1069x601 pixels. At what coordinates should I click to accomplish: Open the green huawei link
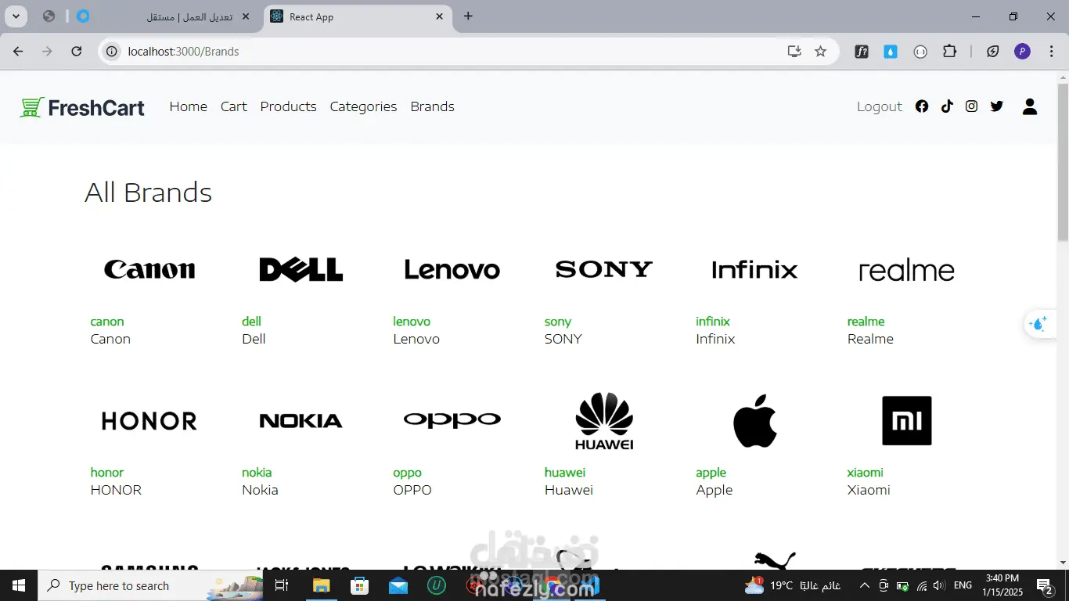[x=565, y=473]
